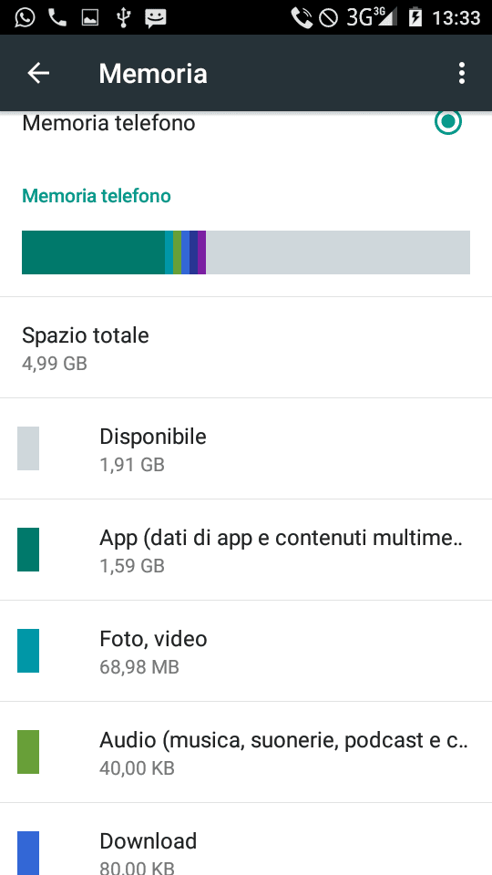
Task: Tap the USB connection status icon
Action: [x=123, y=18]
